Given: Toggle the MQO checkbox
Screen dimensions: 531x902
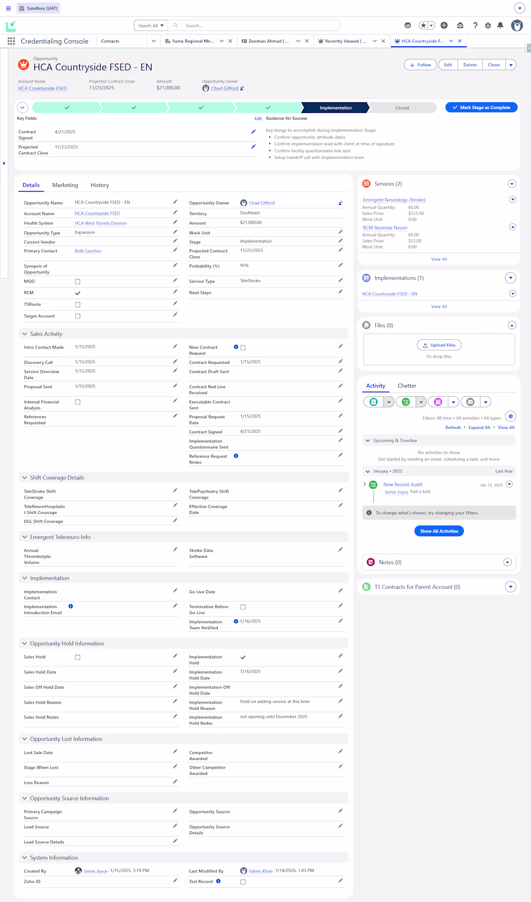Looking at the screenshot, I should [x=78, y=281].
